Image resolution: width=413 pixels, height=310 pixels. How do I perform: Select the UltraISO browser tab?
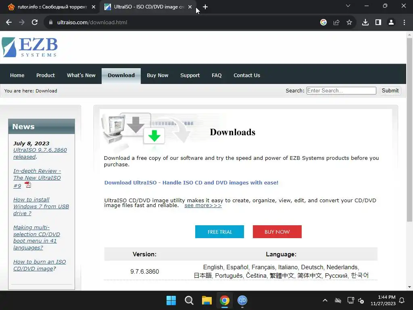(148, 7)
